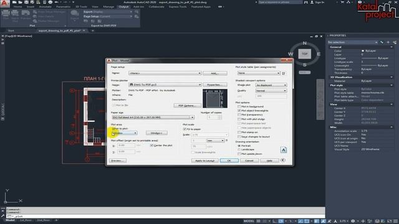Open the AutoCAD application menu logo
The height and width of the screenshot is (224, 399).
point(4,3)
